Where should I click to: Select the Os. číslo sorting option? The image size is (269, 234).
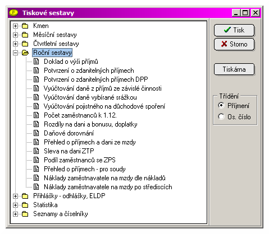pyautogui.click(x=221, y=116)
